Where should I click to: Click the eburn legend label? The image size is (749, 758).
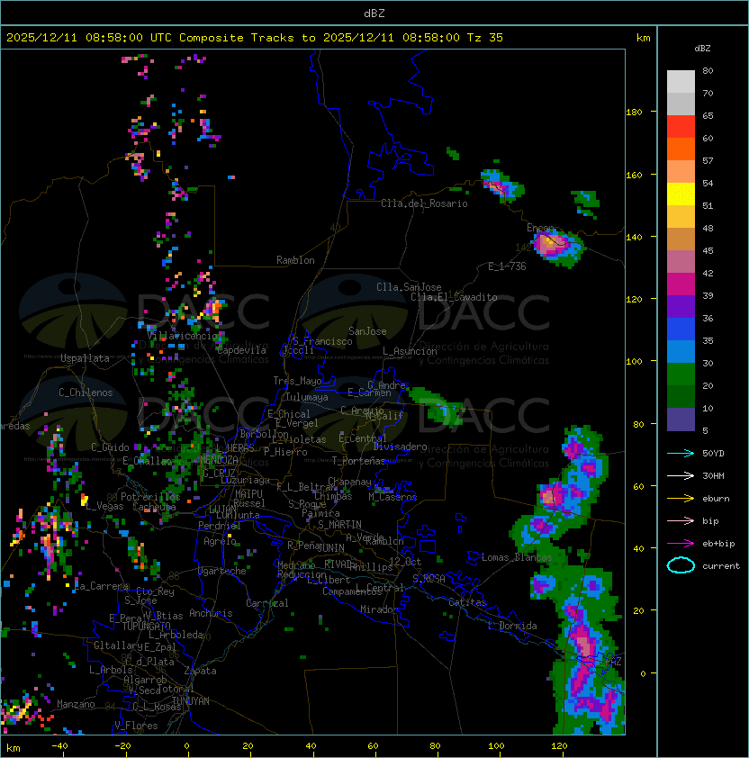click(716, 499)
